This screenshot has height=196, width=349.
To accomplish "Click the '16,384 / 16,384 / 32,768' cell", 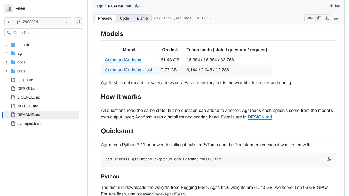I will (227, 60).
